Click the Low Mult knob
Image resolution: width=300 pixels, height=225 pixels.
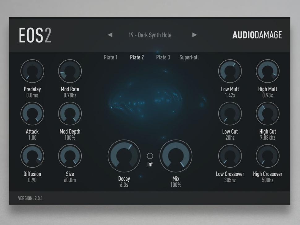[x=230, y=71]
